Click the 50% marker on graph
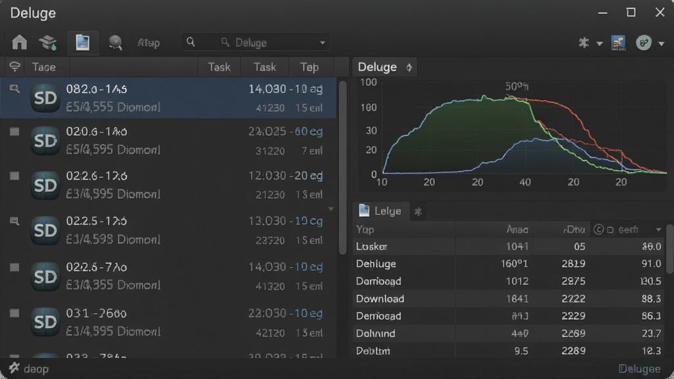 (x=517, y=86)
